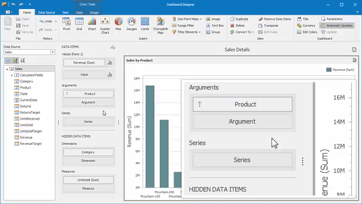Click the New dashboard icon
Image resolution: width=362 pixels, height=204 pixels.
(7, 24)
